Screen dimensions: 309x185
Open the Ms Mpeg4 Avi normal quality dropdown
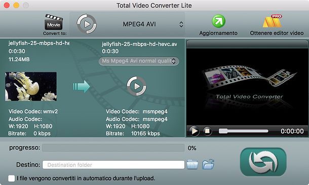pyautogui.click(x=139, y=61)
